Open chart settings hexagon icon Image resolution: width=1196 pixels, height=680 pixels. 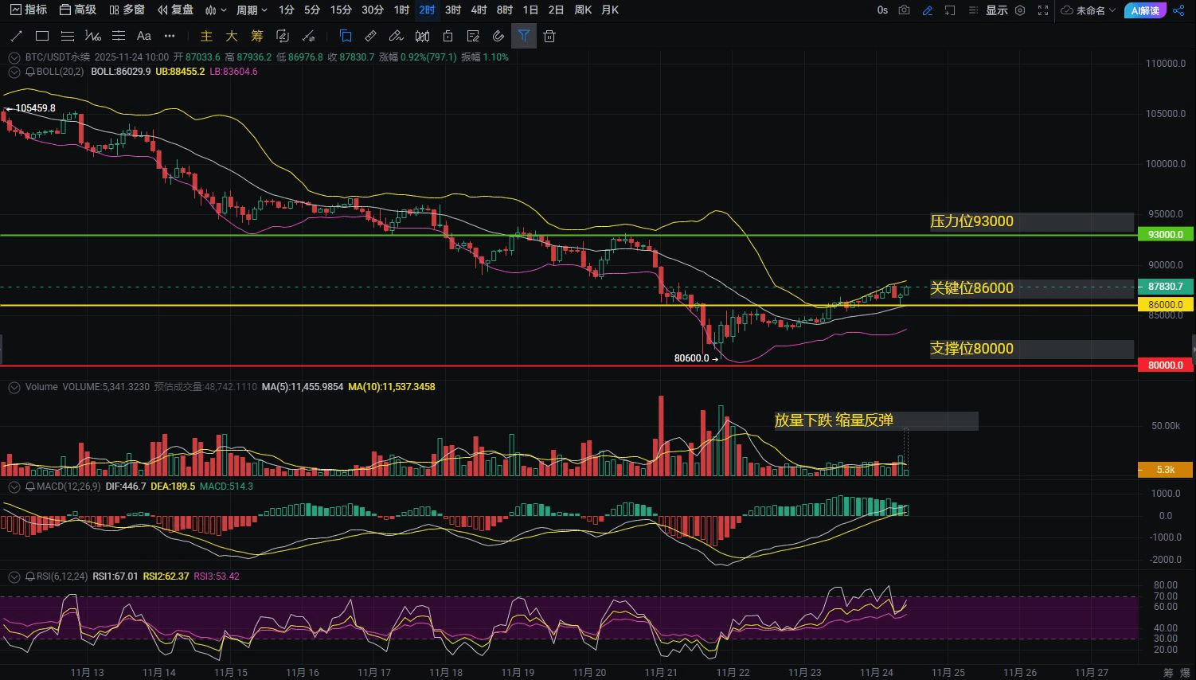point(1020,10)
